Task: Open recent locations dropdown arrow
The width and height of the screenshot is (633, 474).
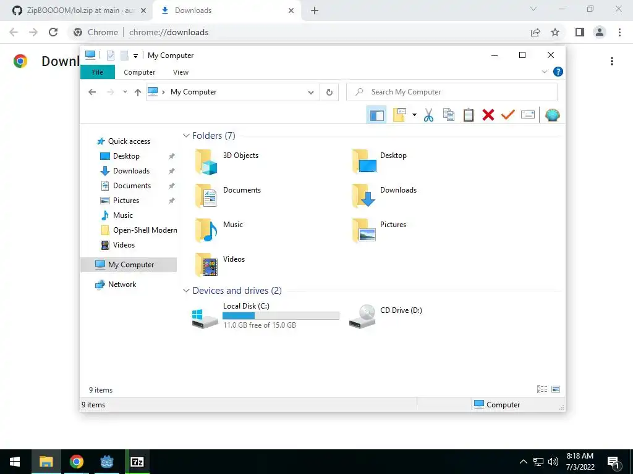Action: point(125,92)
